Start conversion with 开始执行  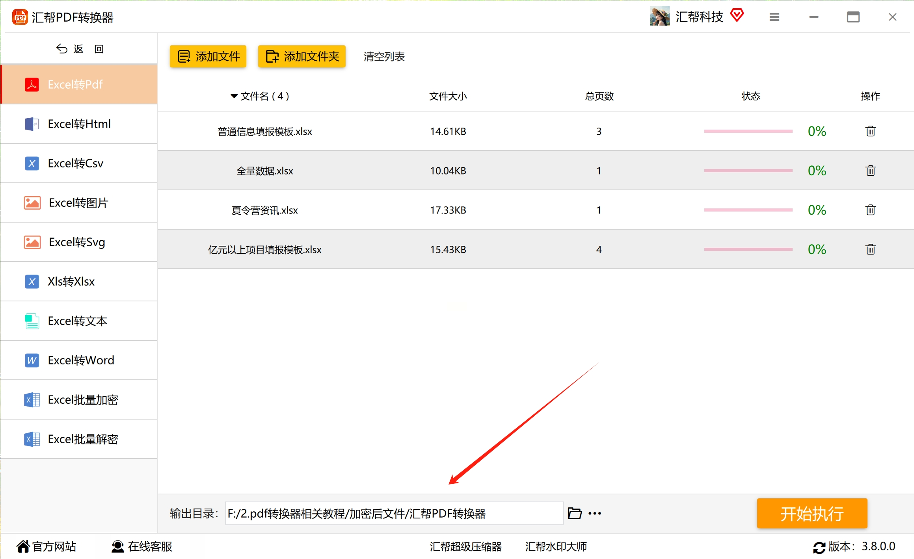(x=812, y=513)
